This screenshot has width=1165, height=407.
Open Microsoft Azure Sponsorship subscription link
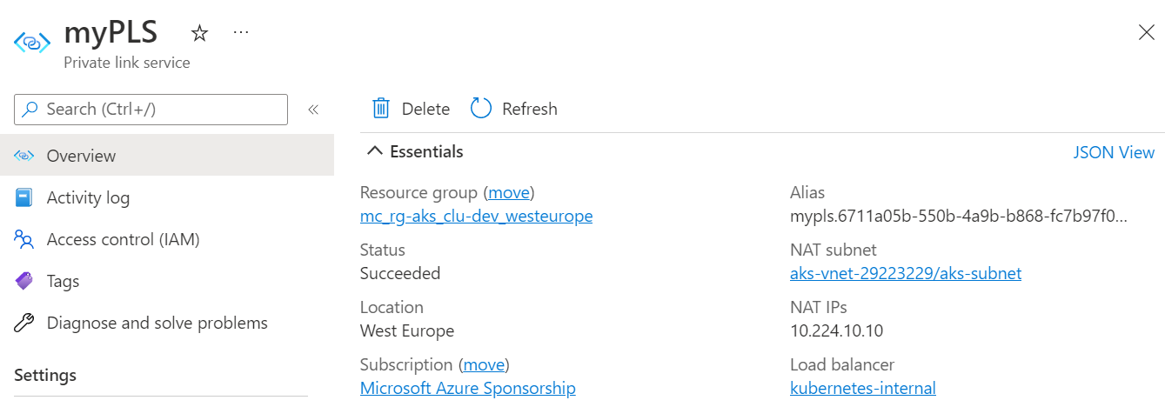pos(467,388)
